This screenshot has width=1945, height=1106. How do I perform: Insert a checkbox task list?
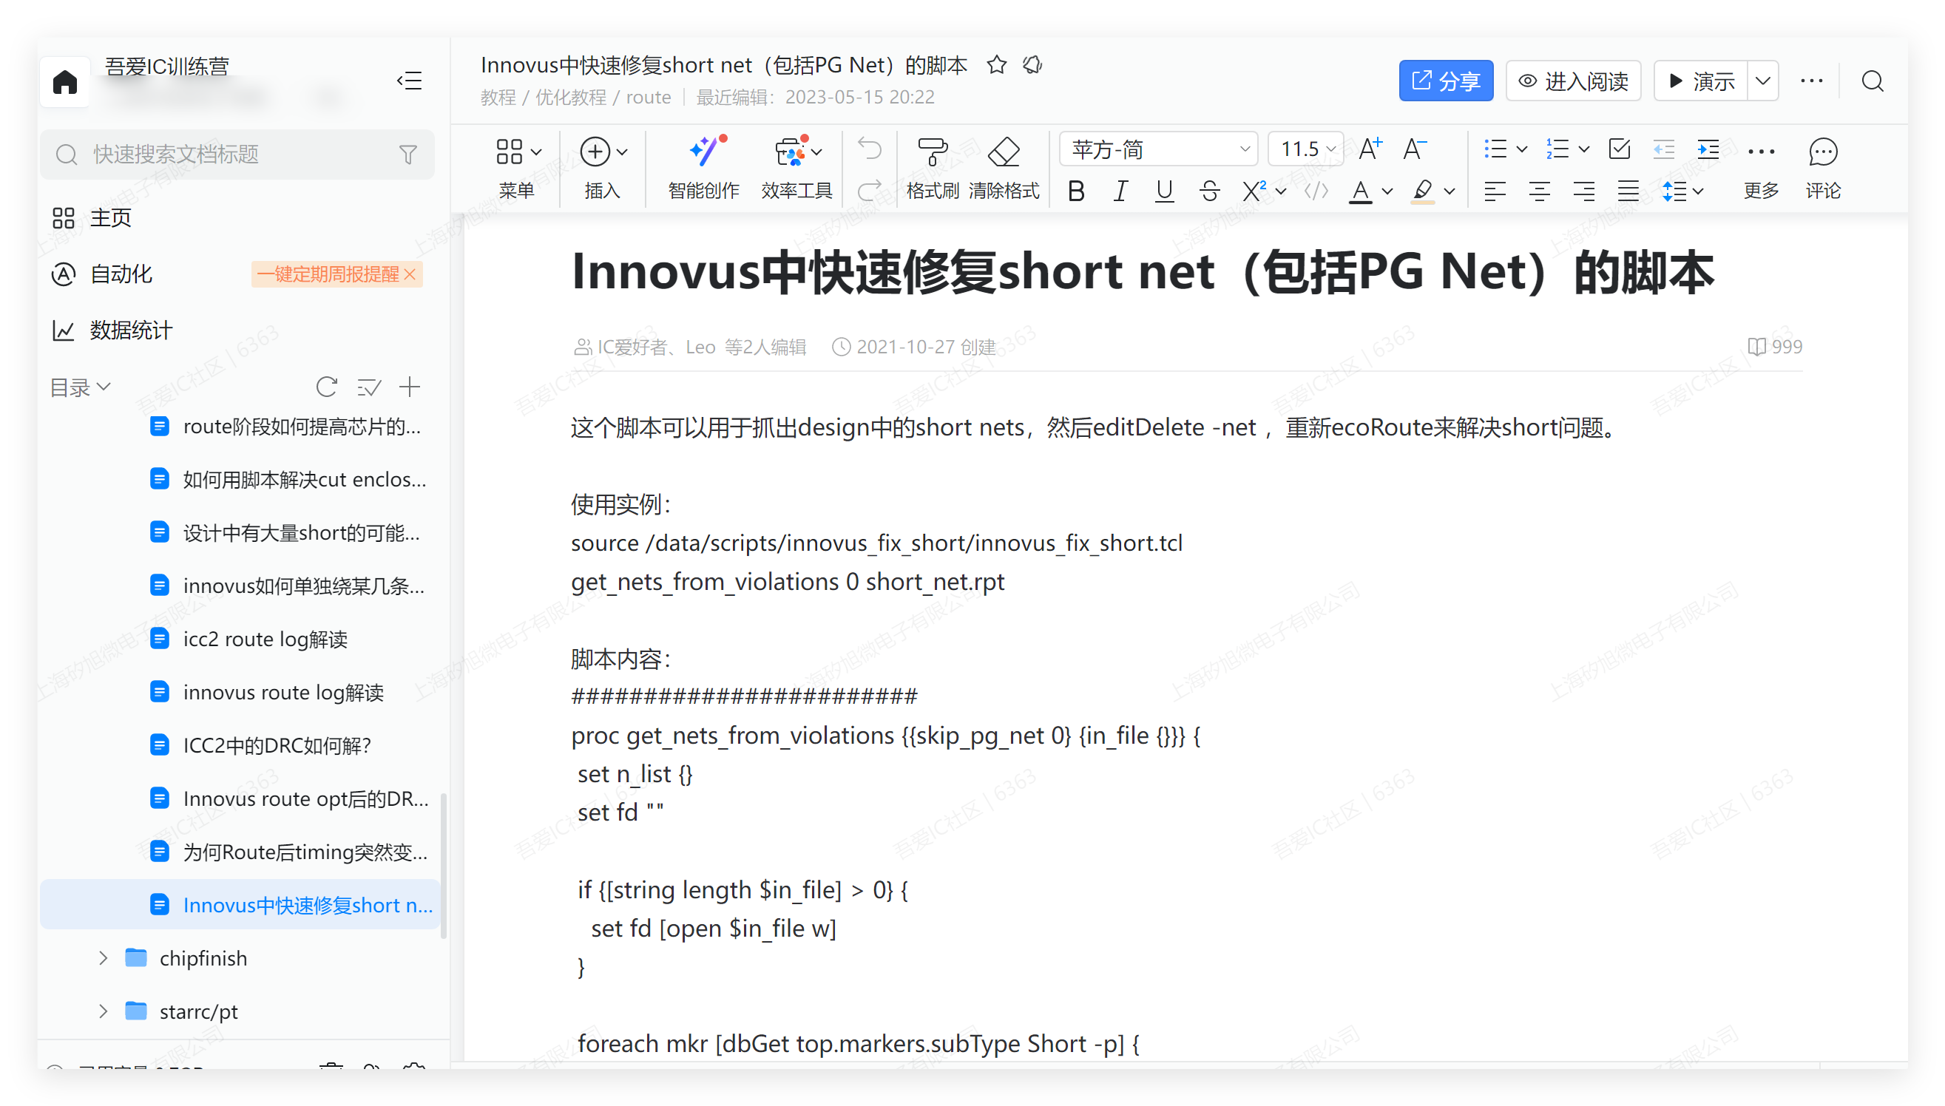pos(1619,149)
